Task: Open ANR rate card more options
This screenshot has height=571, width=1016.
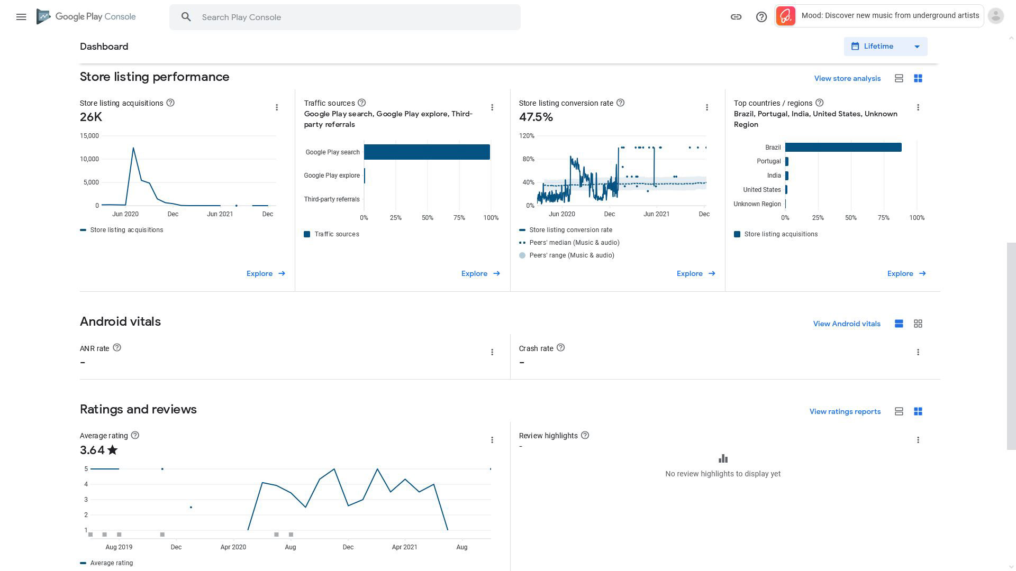Action: [x=492, y=352]
